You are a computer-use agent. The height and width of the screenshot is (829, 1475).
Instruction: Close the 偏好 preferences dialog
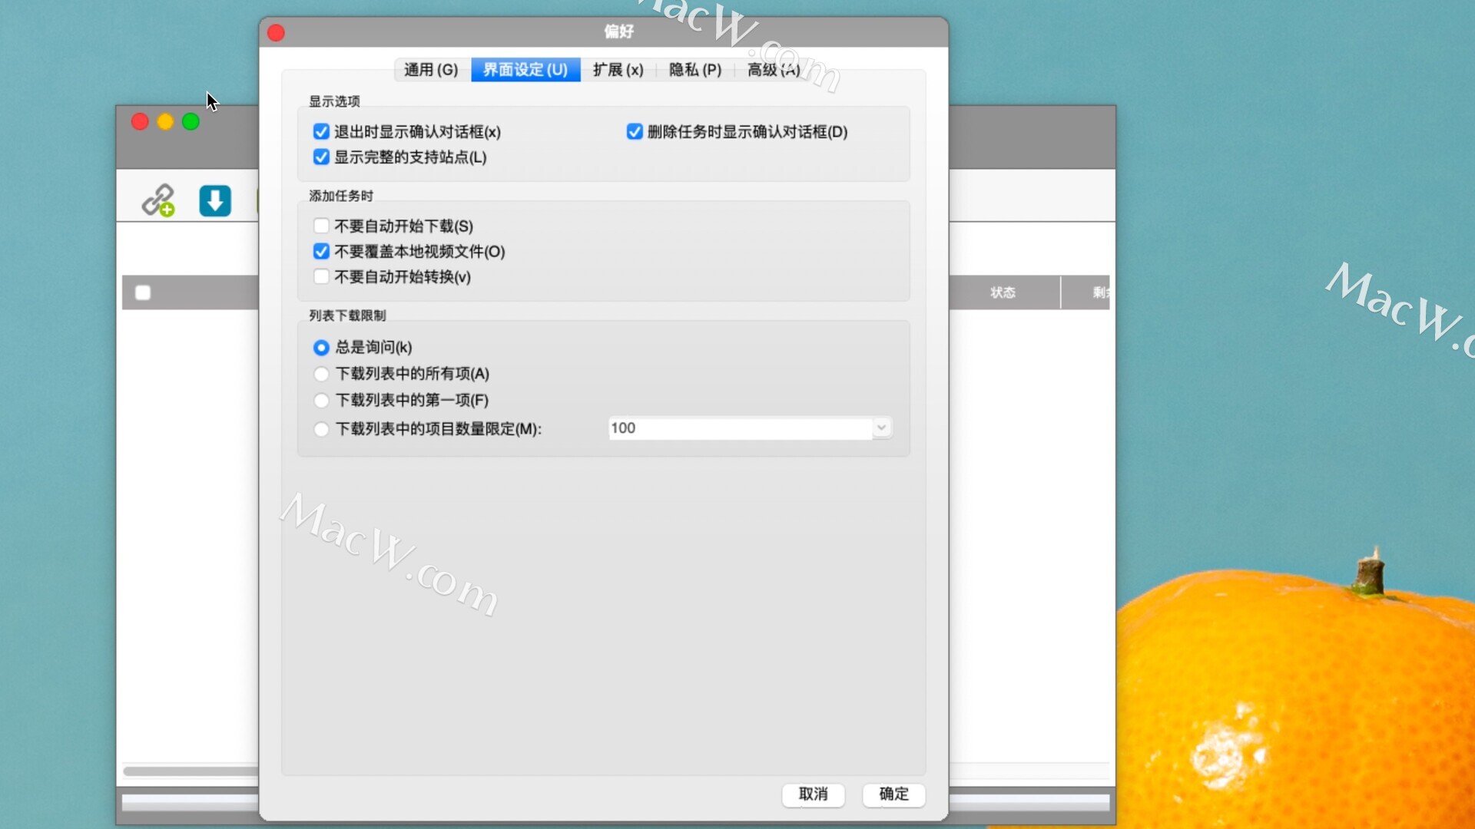[276, 32]
